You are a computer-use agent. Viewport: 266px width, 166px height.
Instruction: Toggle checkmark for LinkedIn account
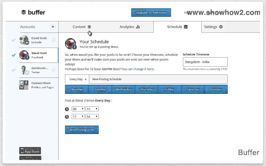pyautogui.click(x=13, y=40)
